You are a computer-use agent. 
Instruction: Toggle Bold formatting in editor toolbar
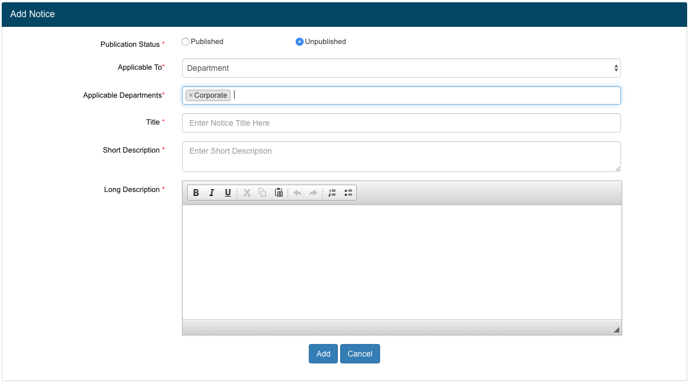click(196, 193)
